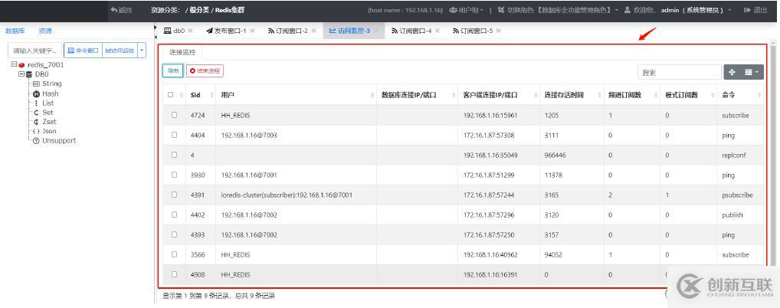Toggle the select-all header checkbox

[171, 94]
